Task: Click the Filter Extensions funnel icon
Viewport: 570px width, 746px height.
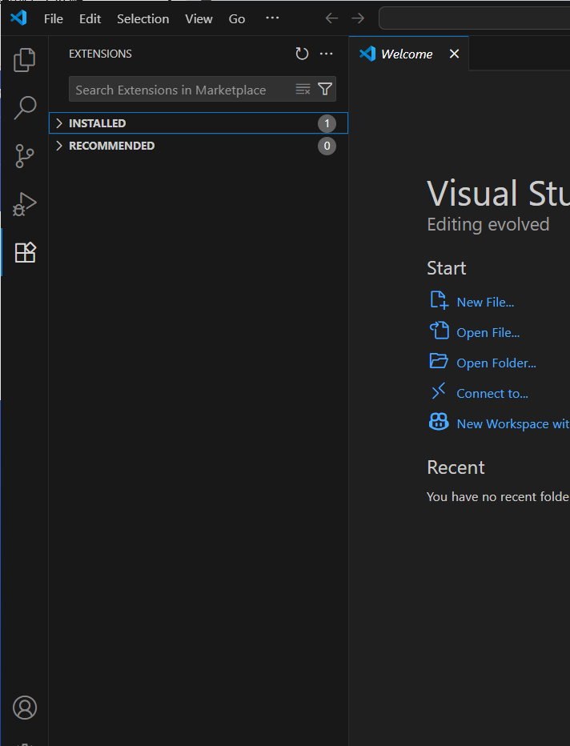Action: pos(325,90)
